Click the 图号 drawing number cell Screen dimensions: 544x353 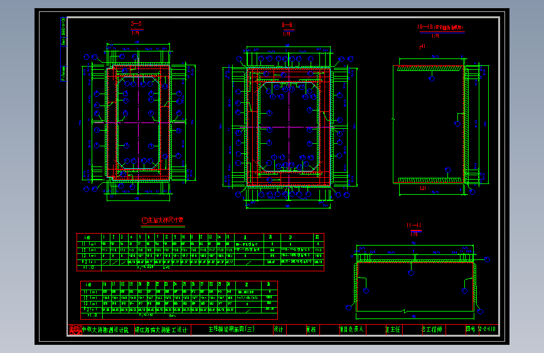[481, 329]
